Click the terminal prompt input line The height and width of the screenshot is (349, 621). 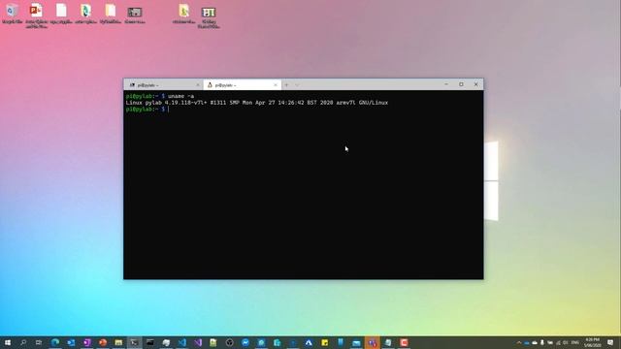(147, 109)
